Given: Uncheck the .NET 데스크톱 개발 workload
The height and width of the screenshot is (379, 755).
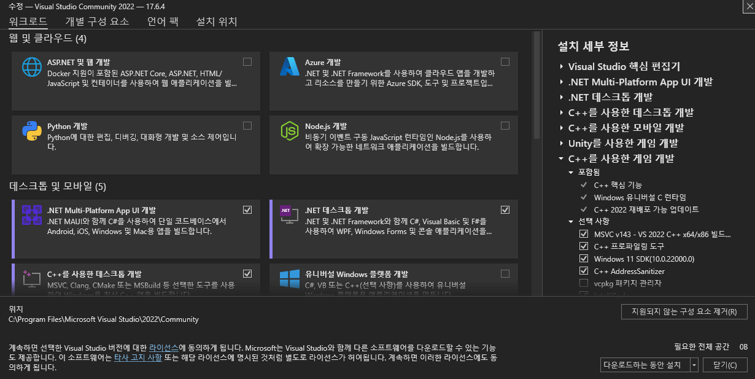Looking at the screenshot, I should pyautogui.click(x=505, y=209).
